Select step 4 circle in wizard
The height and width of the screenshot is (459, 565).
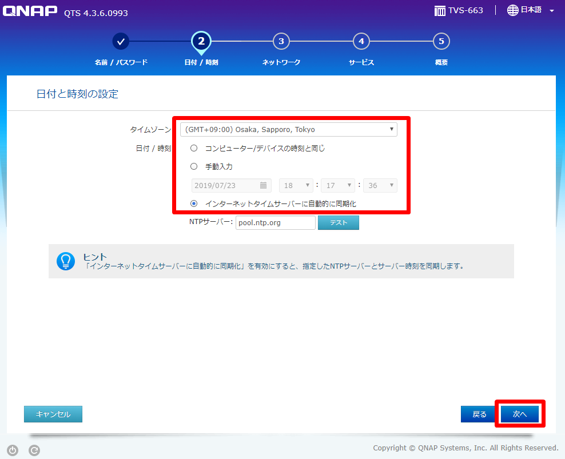click(361, 41)
